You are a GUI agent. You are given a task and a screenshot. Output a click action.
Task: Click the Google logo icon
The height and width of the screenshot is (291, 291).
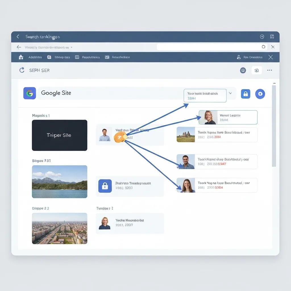pyautogui.click(x=30, y=93)
